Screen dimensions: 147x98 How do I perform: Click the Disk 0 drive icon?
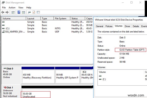point(5,68)
